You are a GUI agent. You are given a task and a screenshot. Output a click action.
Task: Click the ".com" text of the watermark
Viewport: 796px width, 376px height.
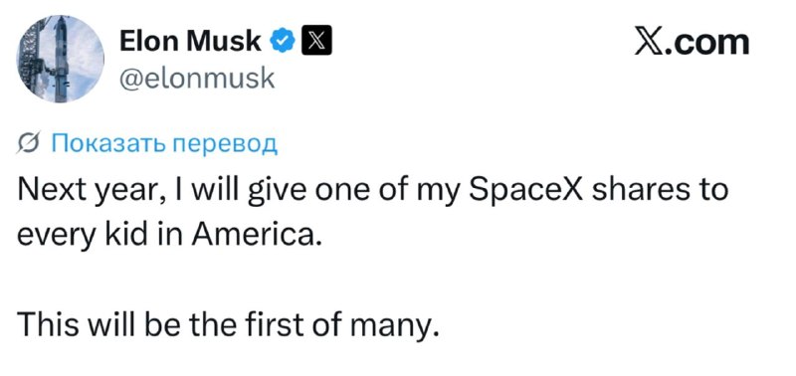click(x=711, y=44)
